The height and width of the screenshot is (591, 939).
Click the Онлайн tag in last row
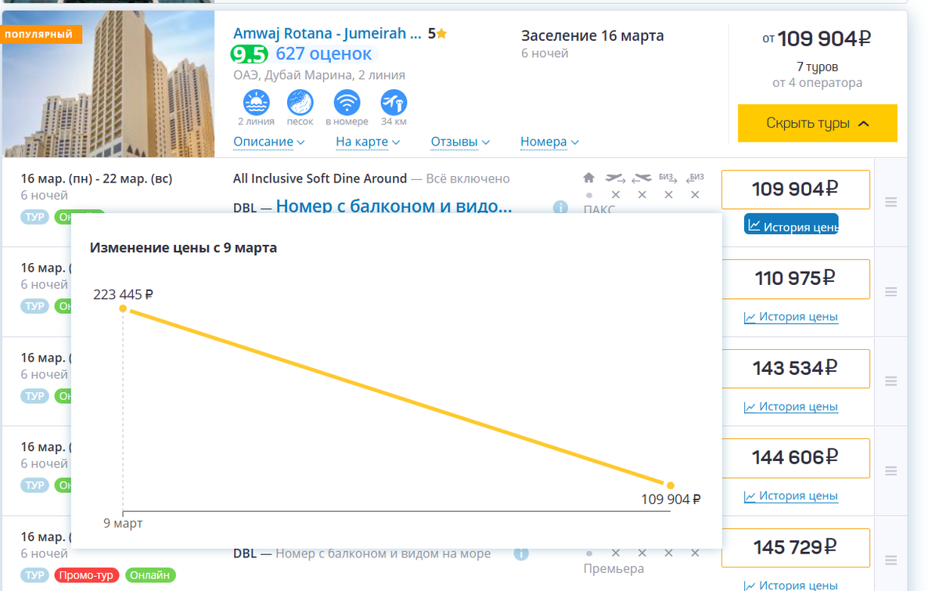tap(149, 575)
